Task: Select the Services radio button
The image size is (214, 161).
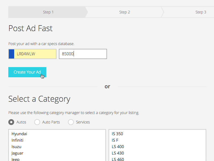Action: pos(71,122)
